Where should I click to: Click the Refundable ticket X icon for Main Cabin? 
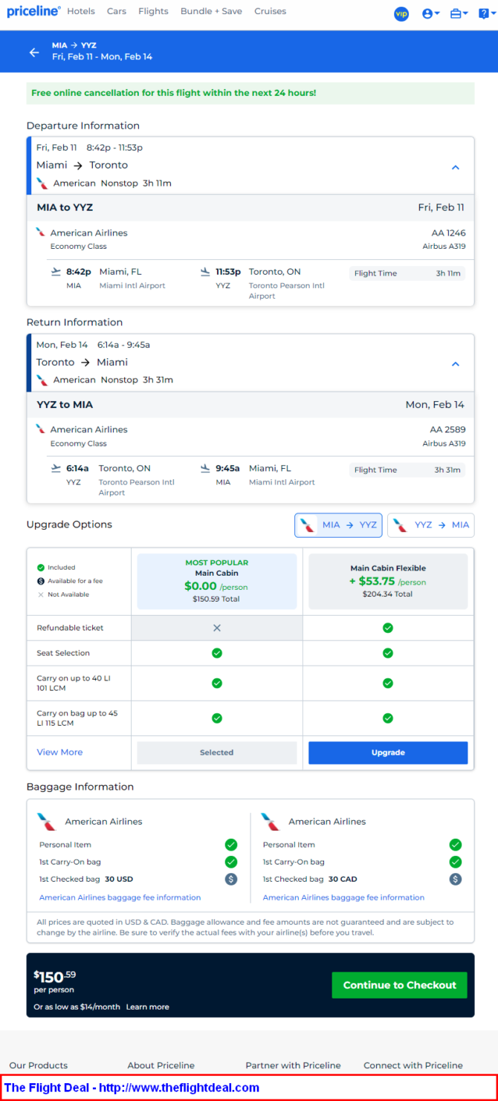point(217,628)
